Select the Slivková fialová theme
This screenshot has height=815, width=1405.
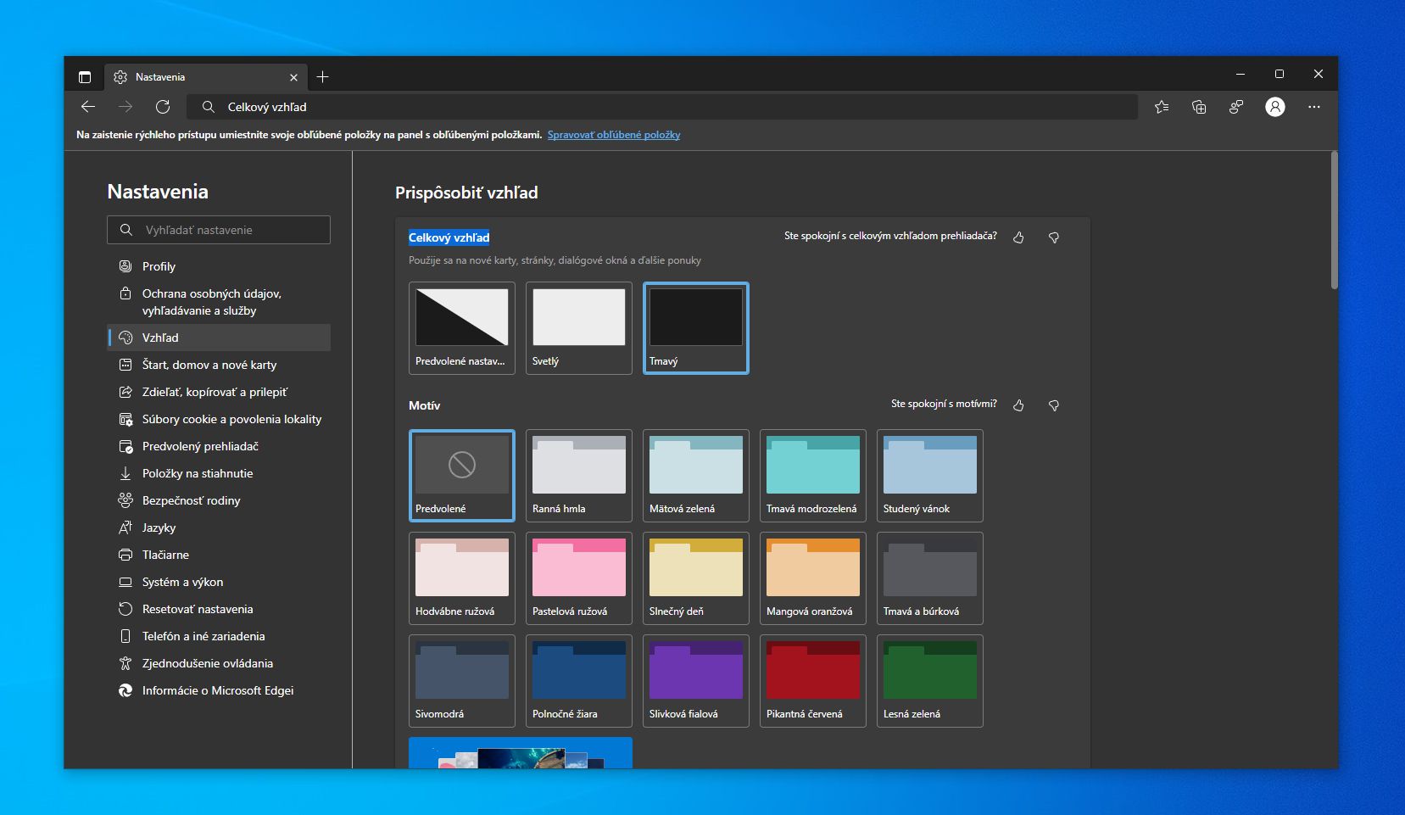coord(696,681)
